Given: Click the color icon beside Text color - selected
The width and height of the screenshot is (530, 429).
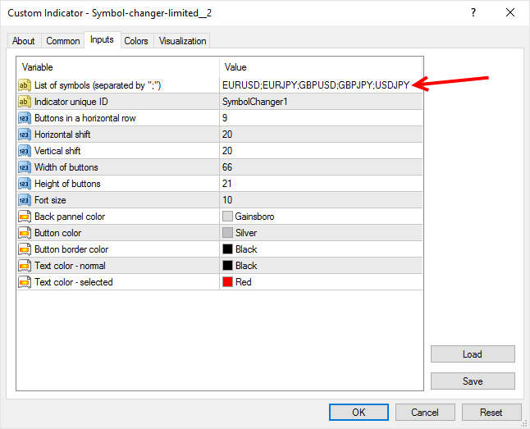Looking at the screenshot, I should point(25,282).
